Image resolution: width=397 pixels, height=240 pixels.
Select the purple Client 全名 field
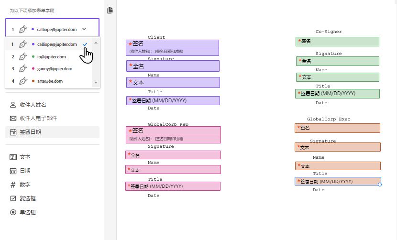[173, 66]
